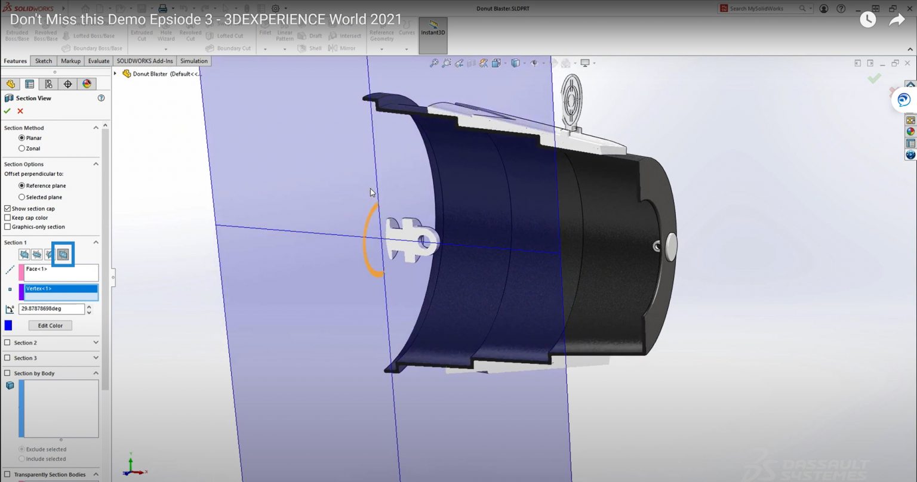Collapse the Section by Body group
Image resolution: width=917 pixels, height=482 pixels.
[96, 373]
